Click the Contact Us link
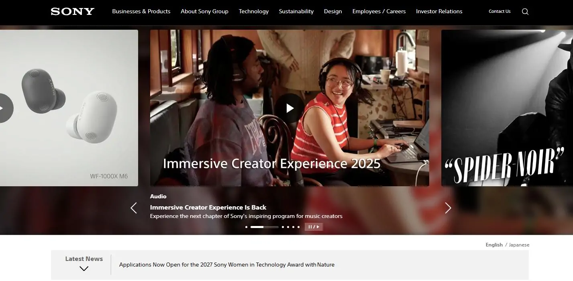The width and height of the screenshot is (573, 281). click(x=500, y=11)
